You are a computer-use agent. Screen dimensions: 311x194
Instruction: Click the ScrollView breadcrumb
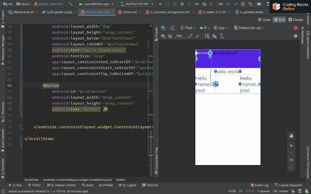[31, 180]
